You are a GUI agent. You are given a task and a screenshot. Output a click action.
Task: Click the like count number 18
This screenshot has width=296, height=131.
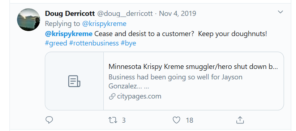189,120
